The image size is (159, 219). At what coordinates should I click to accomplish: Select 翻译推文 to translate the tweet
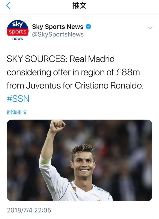pos(17,112)
